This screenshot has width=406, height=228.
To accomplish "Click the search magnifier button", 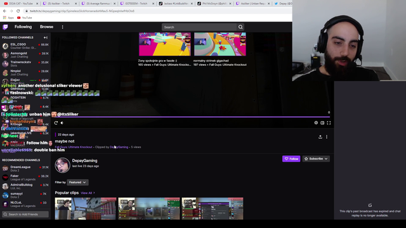I will point(240,27).
